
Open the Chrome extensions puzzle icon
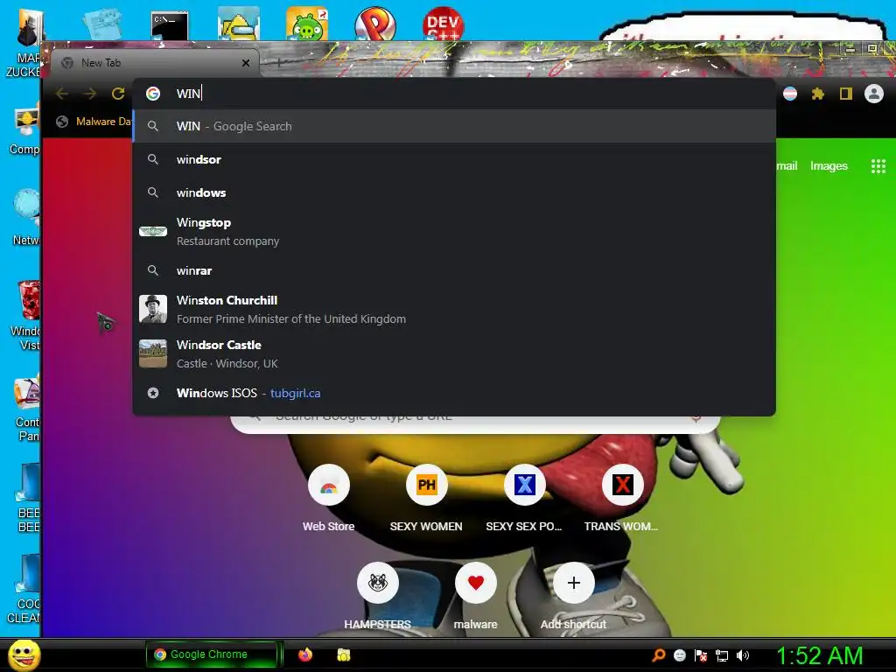(x=818, y=94)
